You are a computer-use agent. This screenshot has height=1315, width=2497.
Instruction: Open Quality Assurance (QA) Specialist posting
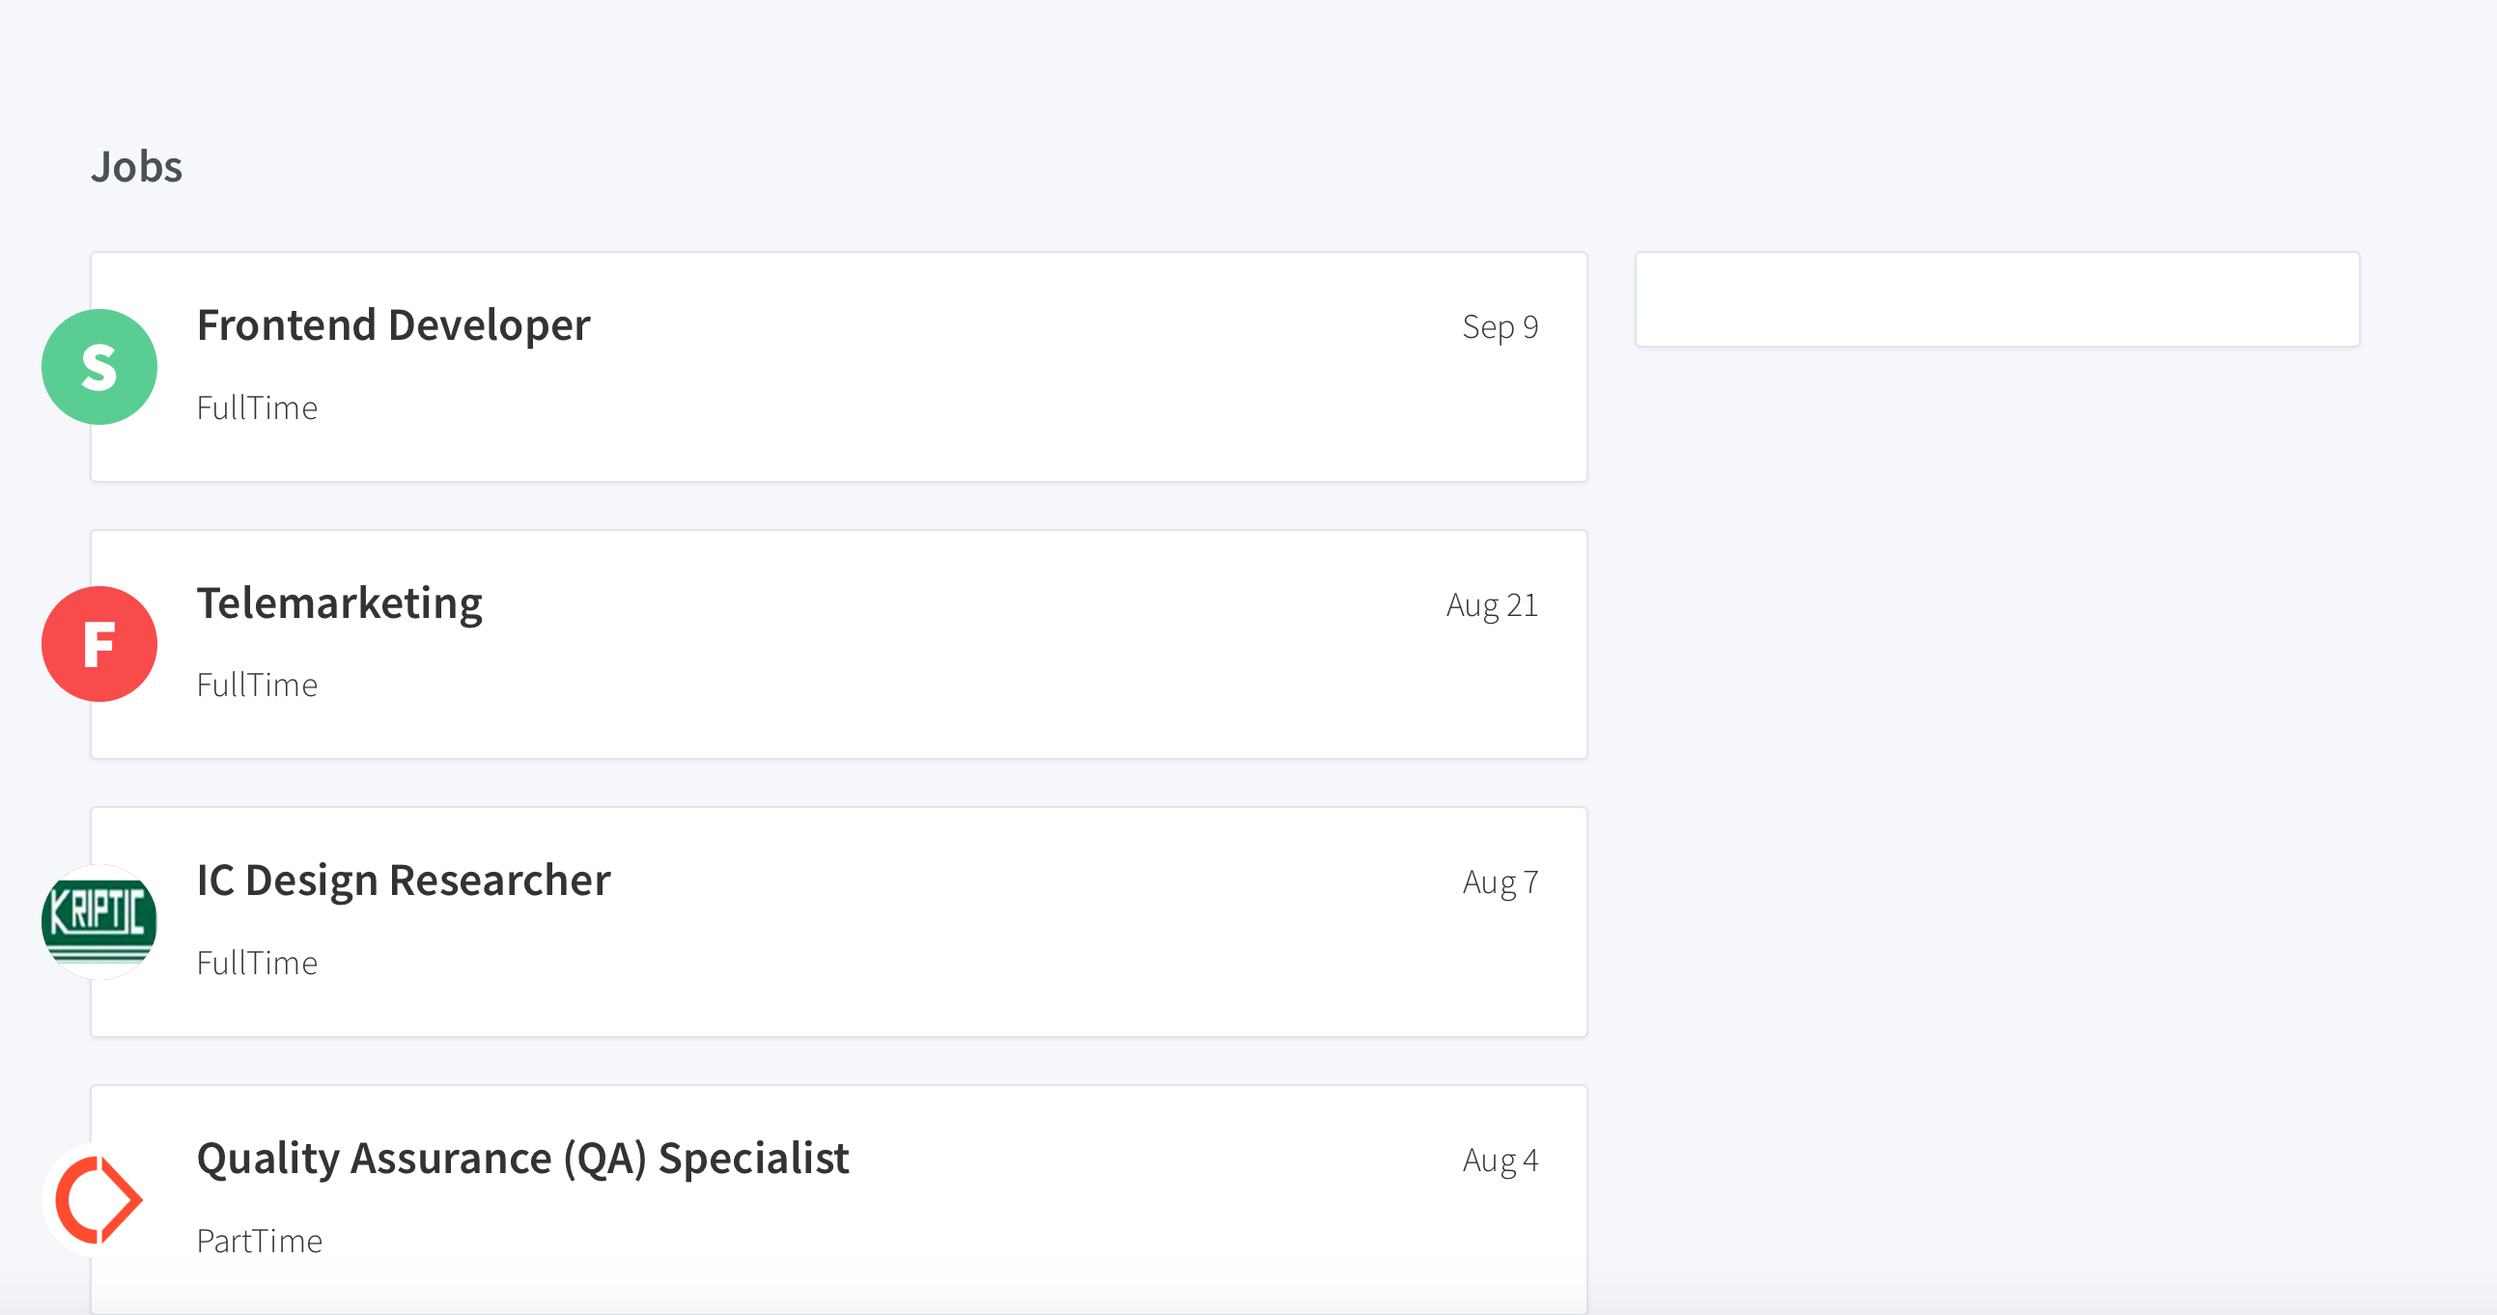tap(522, 1159)
